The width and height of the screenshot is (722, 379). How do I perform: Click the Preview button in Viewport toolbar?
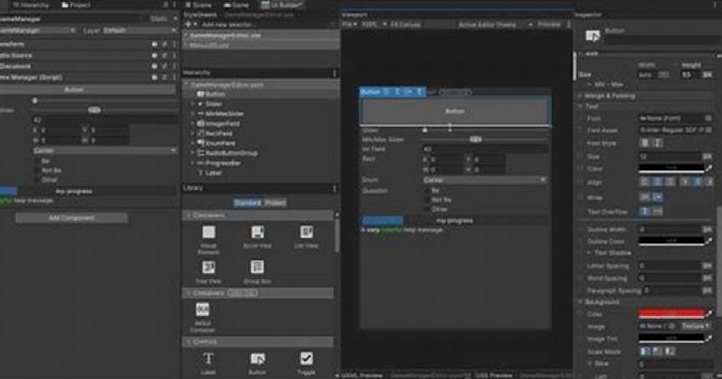click(x=549, y=24)
